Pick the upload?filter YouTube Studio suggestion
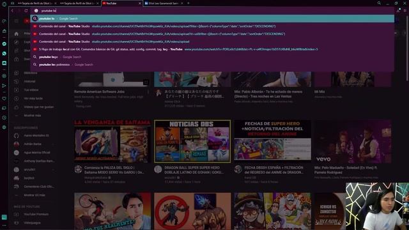The height and width of the screenshot is (230, 409). pos(212,26)
